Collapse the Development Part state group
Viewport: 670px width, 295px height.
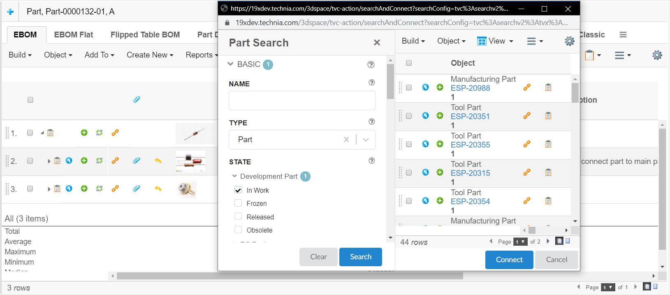(x=234, y=176)
